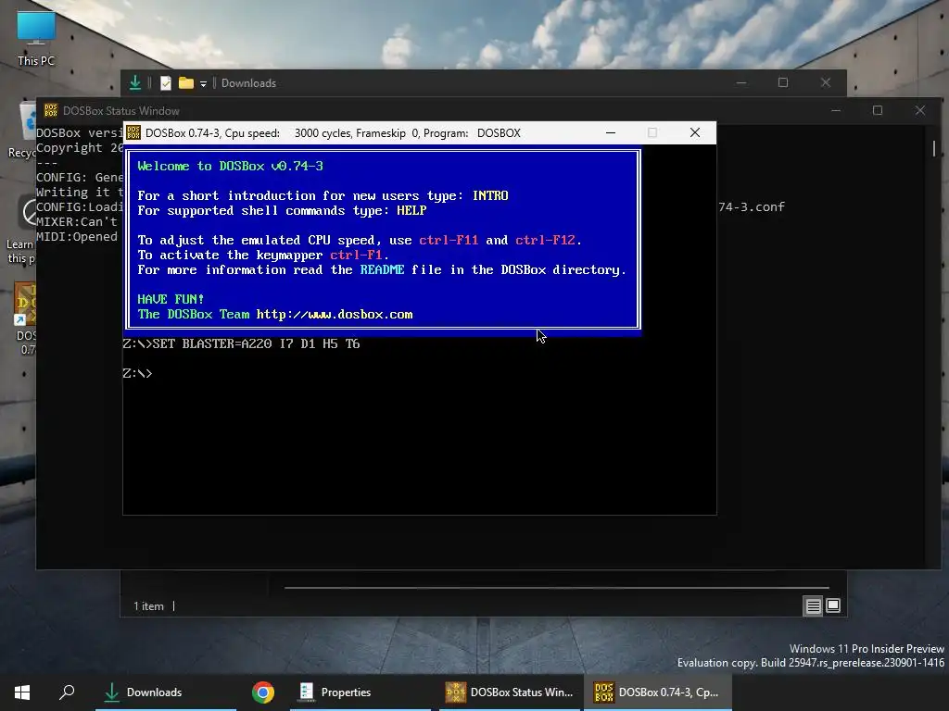This screenshot has width=949, height=711.
Task: Click 1 item status in Downloads
Action: 148,605
